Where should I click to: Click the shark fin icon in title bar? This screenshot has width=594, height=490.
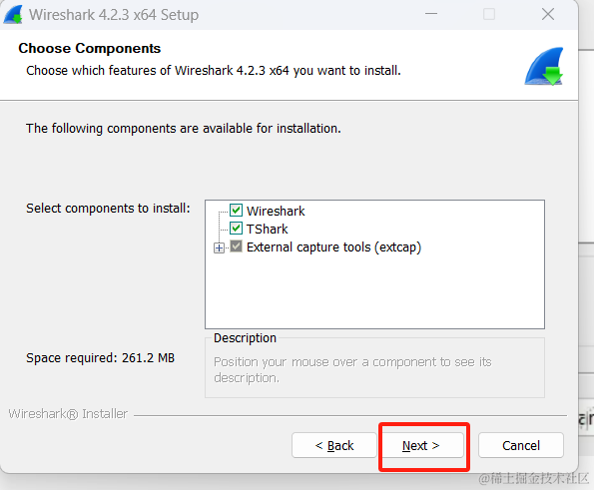coord(13,15)
